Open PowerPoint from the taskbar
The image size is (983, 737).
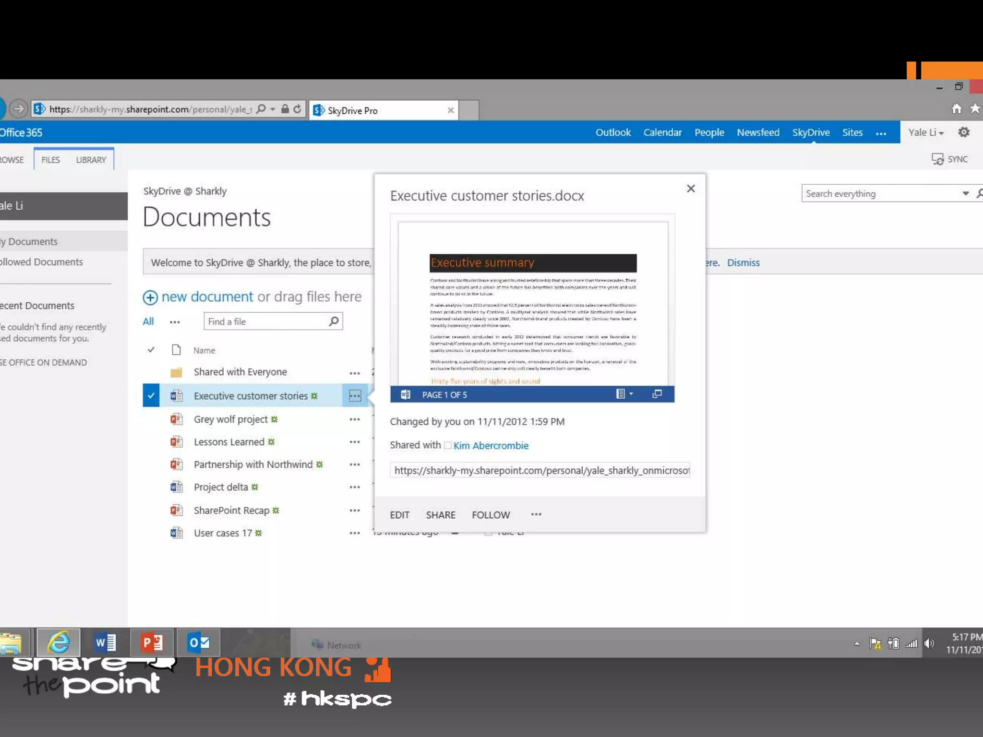[x=152, y=642]
